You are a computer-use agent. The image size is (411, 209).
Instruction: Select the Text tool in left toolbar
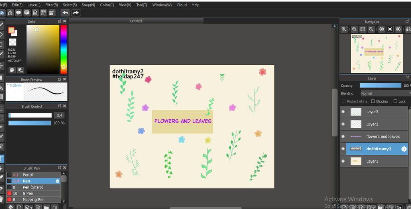pos(2,159)
